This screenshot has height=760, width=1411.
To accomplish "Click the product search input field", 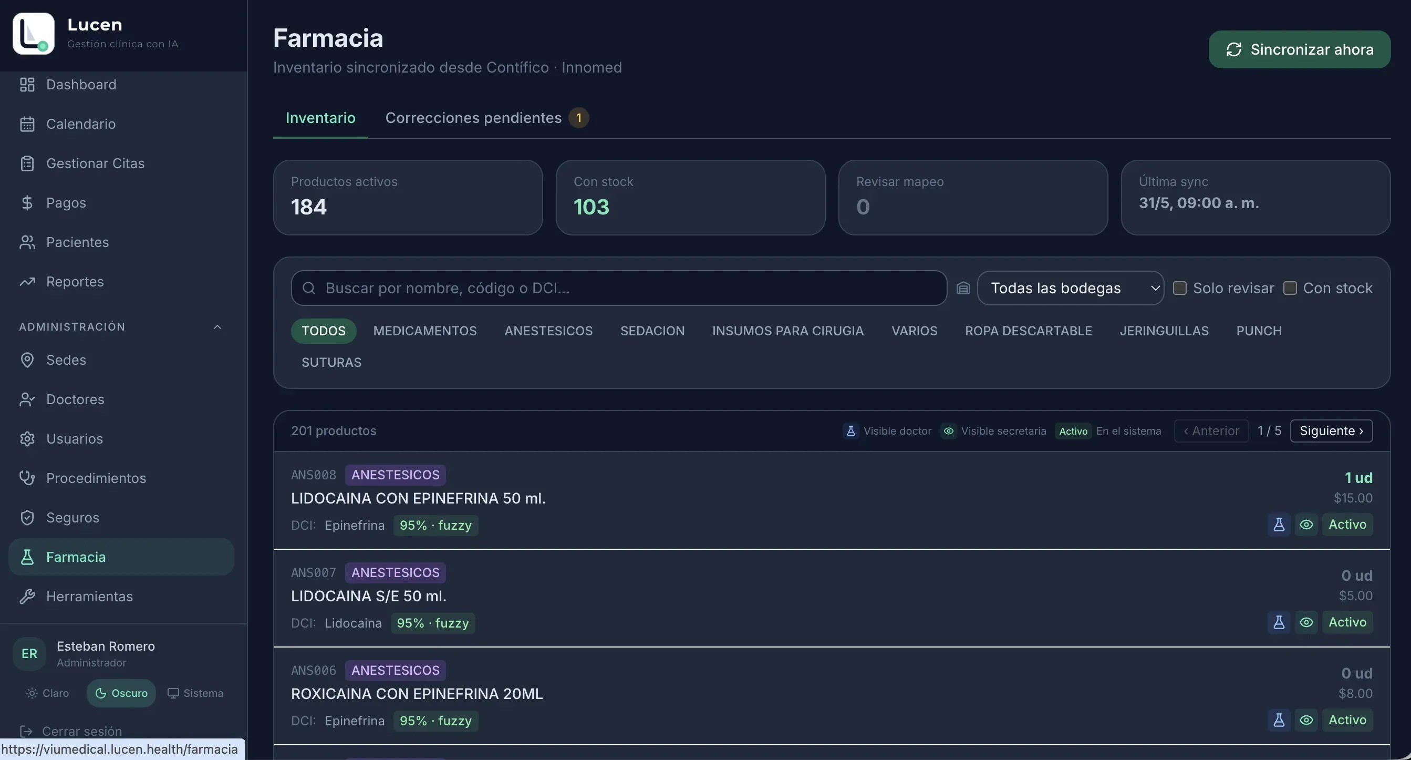I will (619, 288).
